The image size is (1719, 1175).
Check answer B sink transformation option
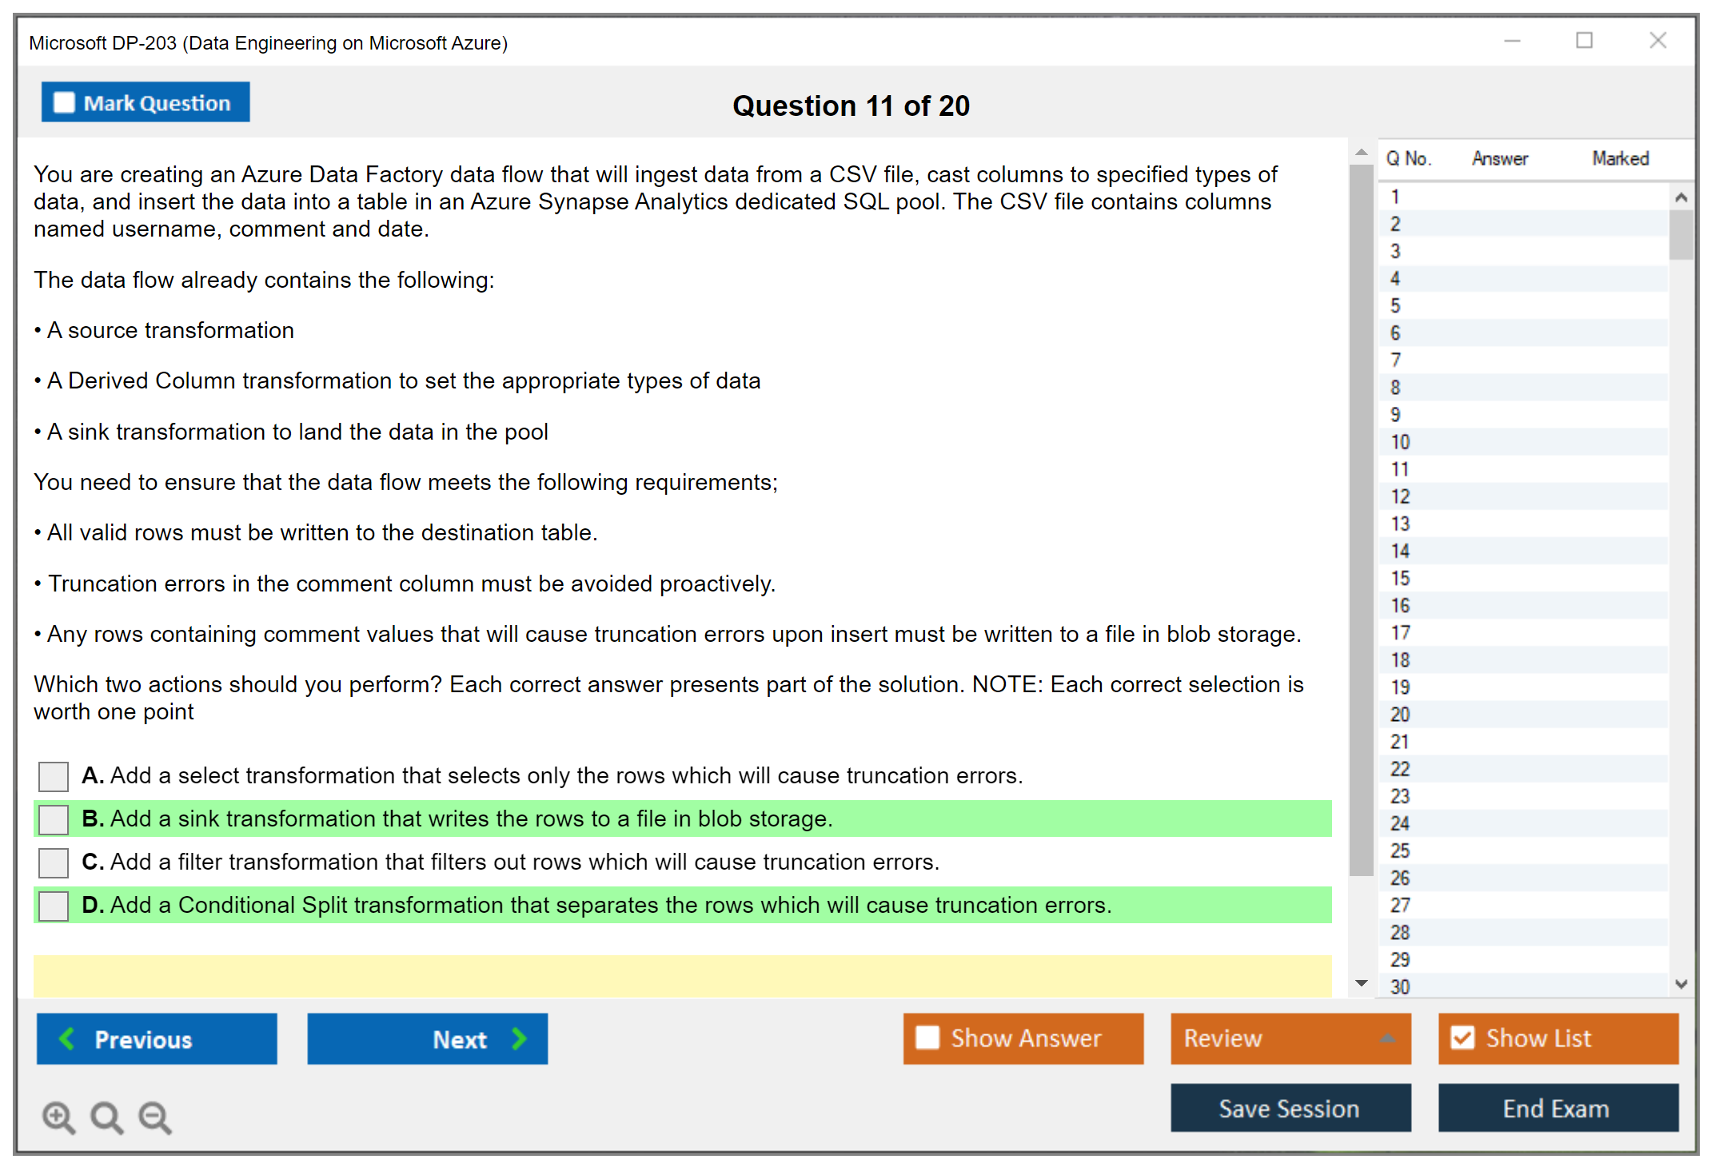[54, 819]
